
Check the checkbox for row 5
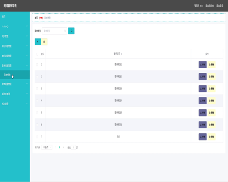pyautogui.click(x=37, y=113)
